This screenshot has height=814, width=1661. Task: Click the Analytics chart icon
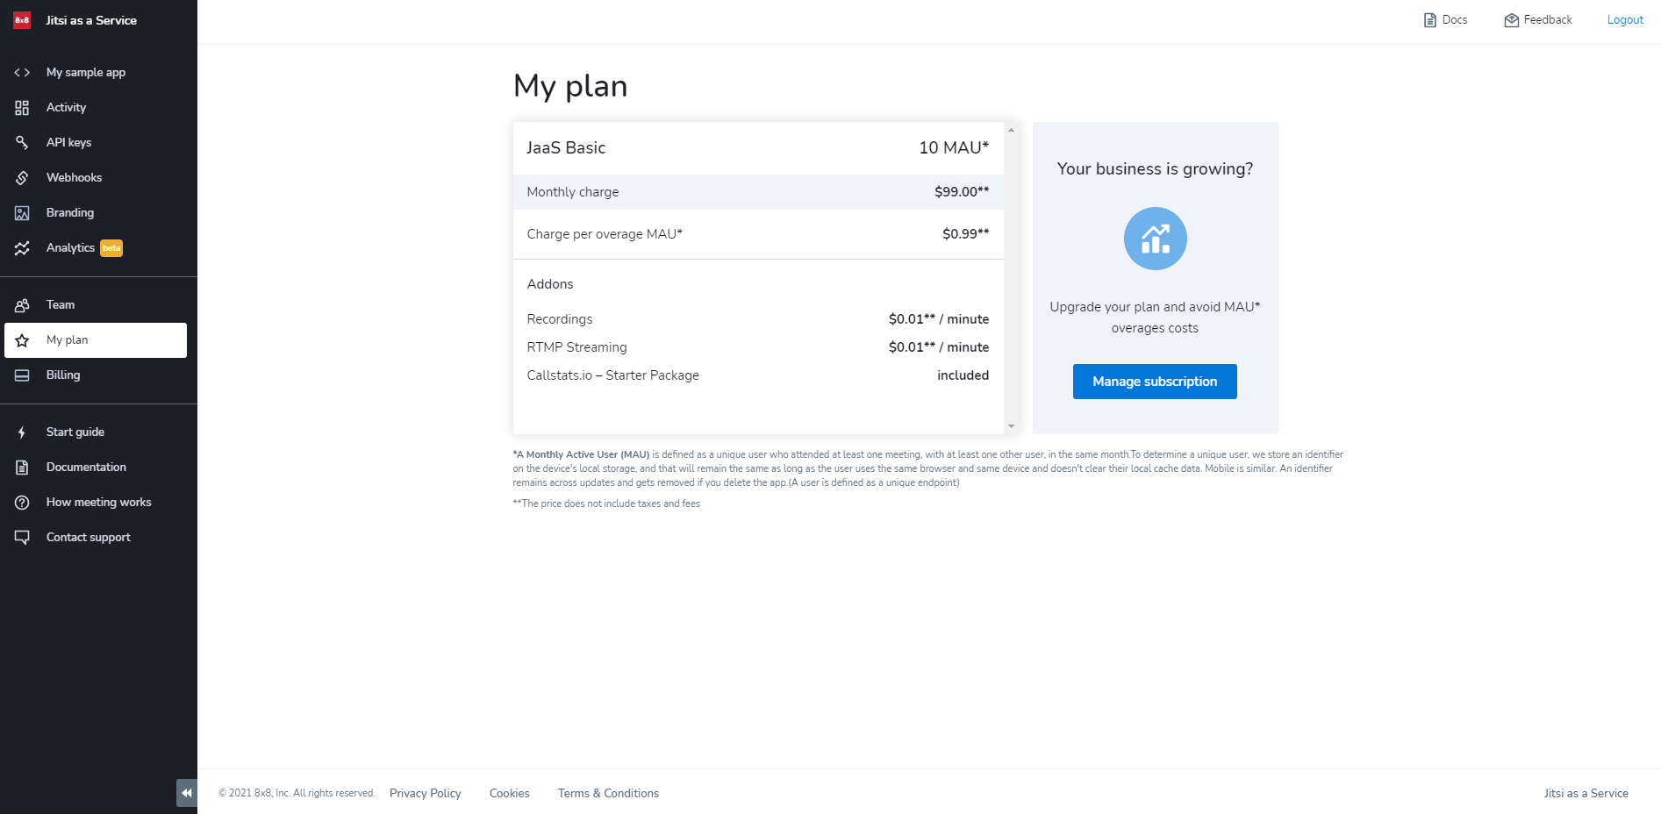coord(22,248)
